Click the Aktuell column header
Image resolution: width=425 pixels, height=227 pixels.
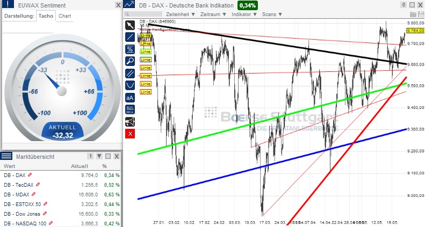coord(80,166)
